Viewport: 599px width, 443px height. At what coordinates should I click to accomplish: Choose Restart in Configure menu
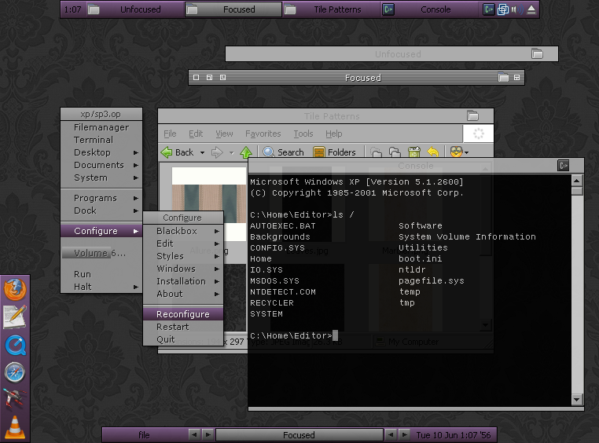click(183, 327)
